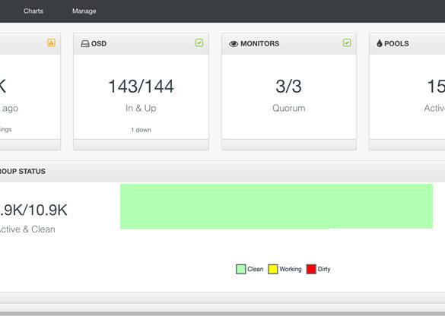Open the Charts menu
This screenshot has height=316, width=445.
[x=33, y=11]
